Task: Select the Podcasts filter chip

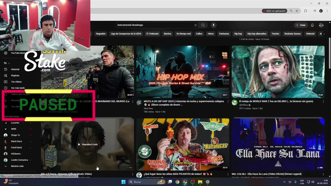Action: tap(152, 34)
